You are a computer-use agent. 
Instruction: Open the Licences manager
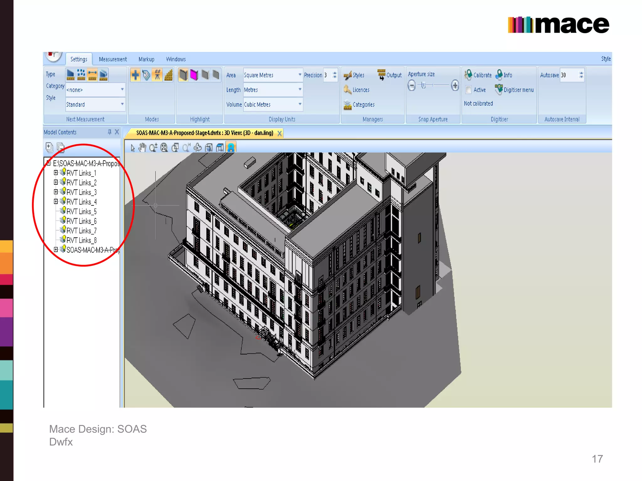coord(356,90)
